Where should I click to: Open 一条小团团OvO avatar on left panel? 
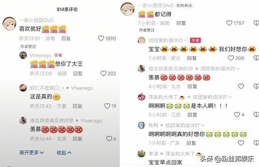point(9,23)
